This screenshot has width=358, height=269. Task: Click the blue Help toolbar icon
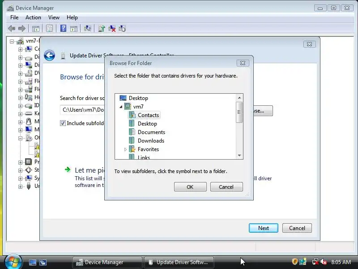[63, 28]
